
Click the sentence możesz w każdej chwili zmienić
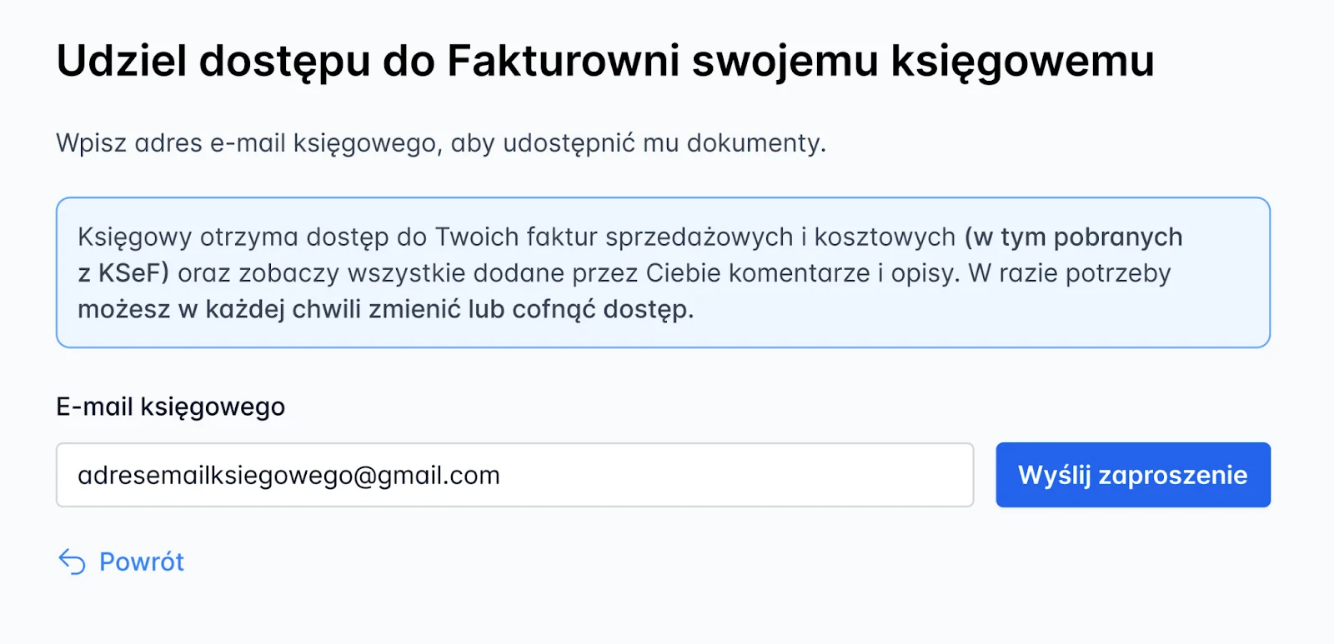pyautogui.click(x=385, y=310)
